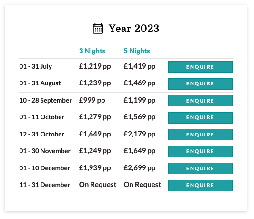Click the £1,219 pp July 3-night price
Image resolution: width=254 pixels, height=219 pixels.
95,66
